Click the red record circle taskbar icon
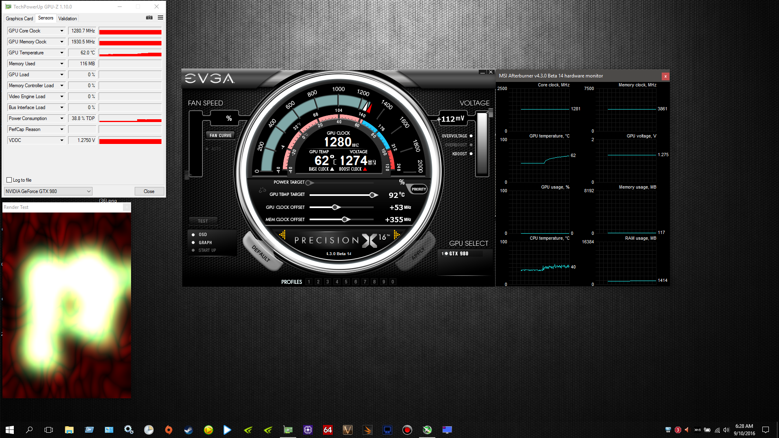 click(x=407, y=429)
